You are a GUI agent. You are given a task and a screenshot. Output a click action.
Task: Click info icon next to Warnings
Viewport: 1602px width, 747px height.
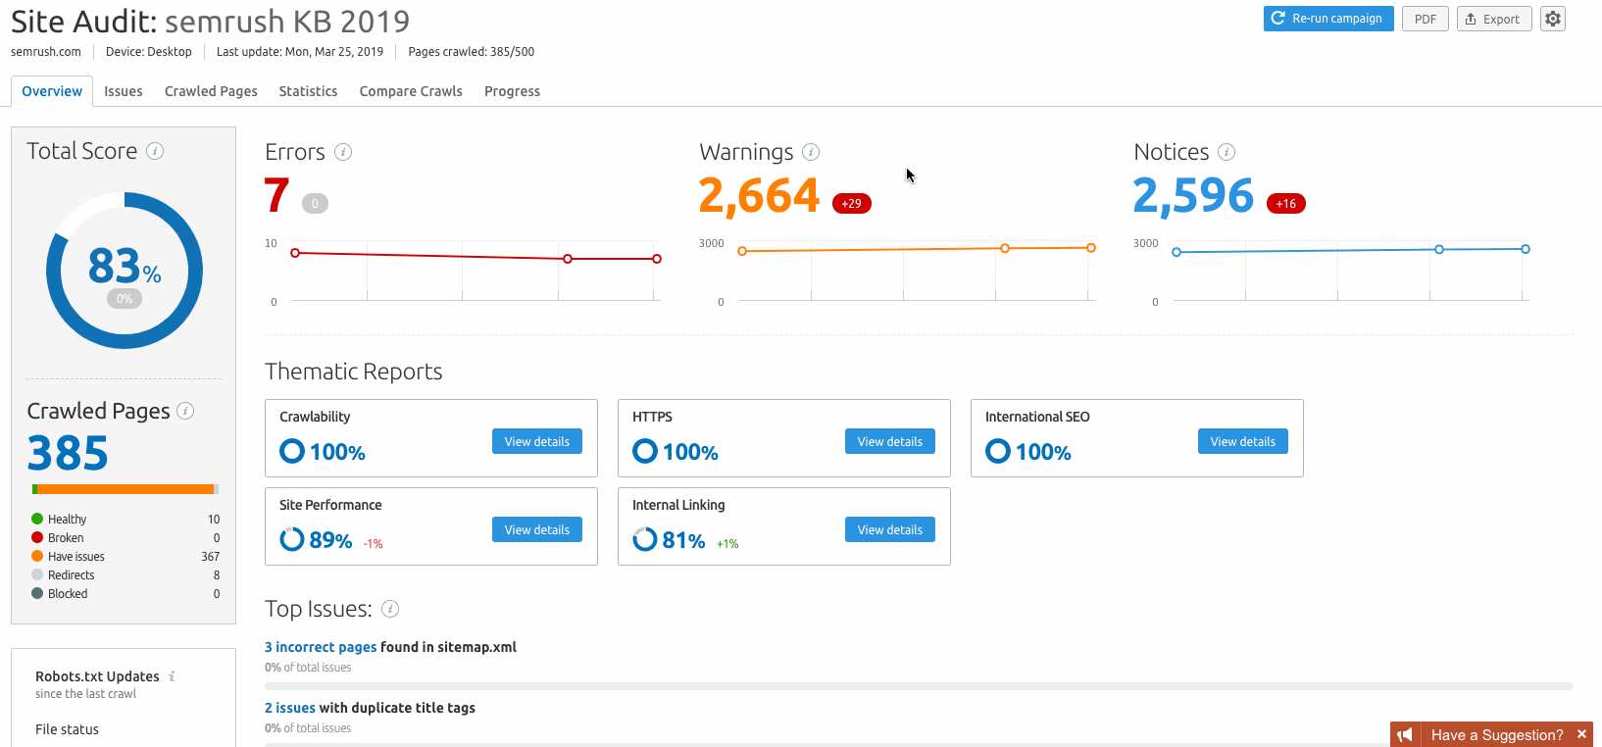(811, 152)
